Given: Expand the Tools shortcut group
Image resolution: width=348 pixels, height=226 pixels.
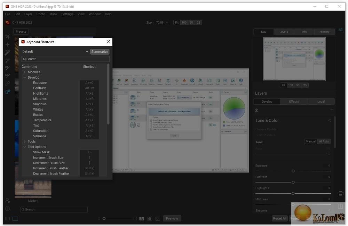Looking at the screenshot, I should [x=25, y=142].
